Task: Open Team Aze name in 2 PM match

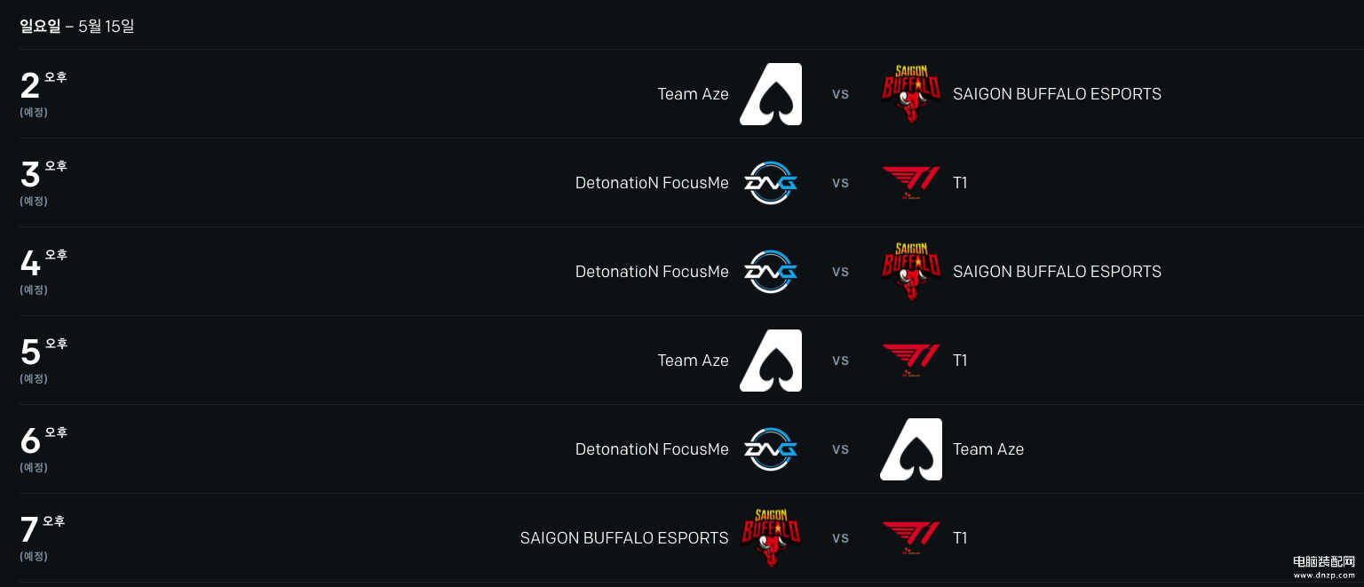Action: (x=693, y=94)
